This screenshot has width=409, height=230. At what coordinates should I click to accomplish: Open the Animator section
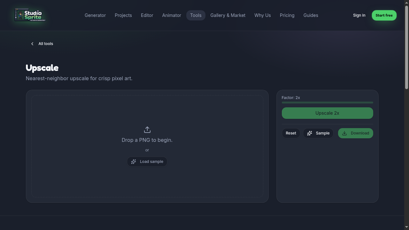(172, 15)
